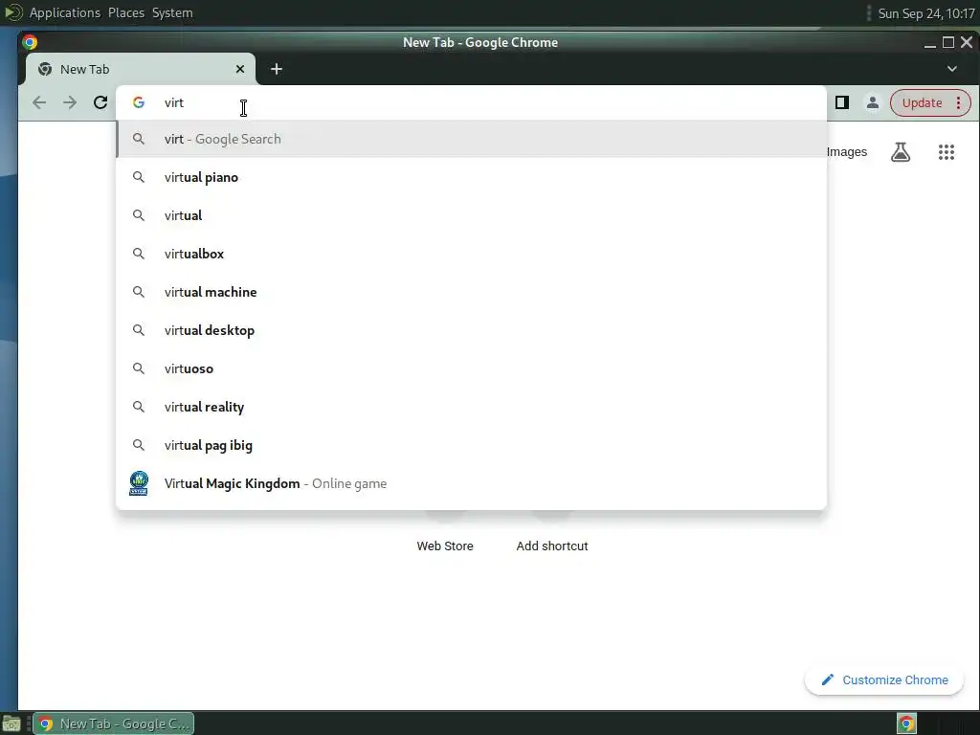Open the System menu
The height and width of the screenshot is (735, 980).
(x=172, y=12)
